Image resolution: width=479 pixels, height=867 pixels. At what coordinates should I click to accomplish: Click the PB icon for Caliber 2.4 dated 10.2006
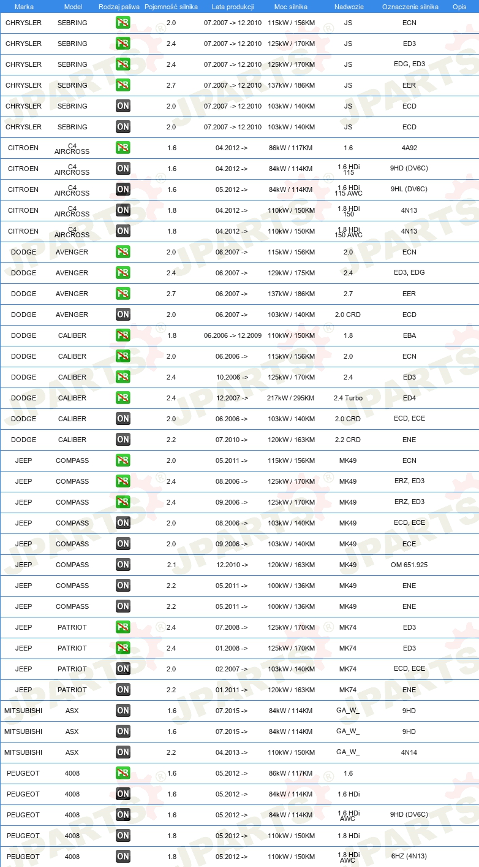point(123,377)
